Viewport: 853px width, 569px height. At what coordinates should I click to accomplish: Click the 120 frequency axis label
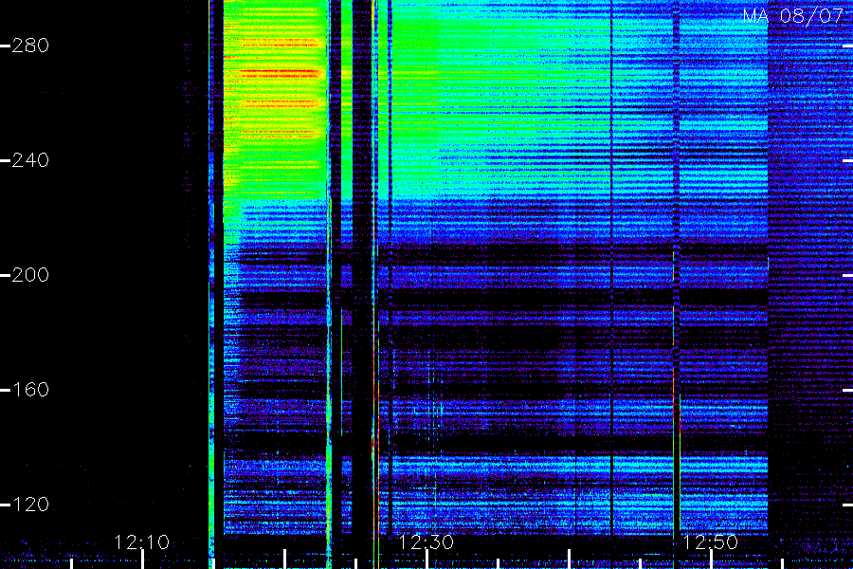pos(30,505)
